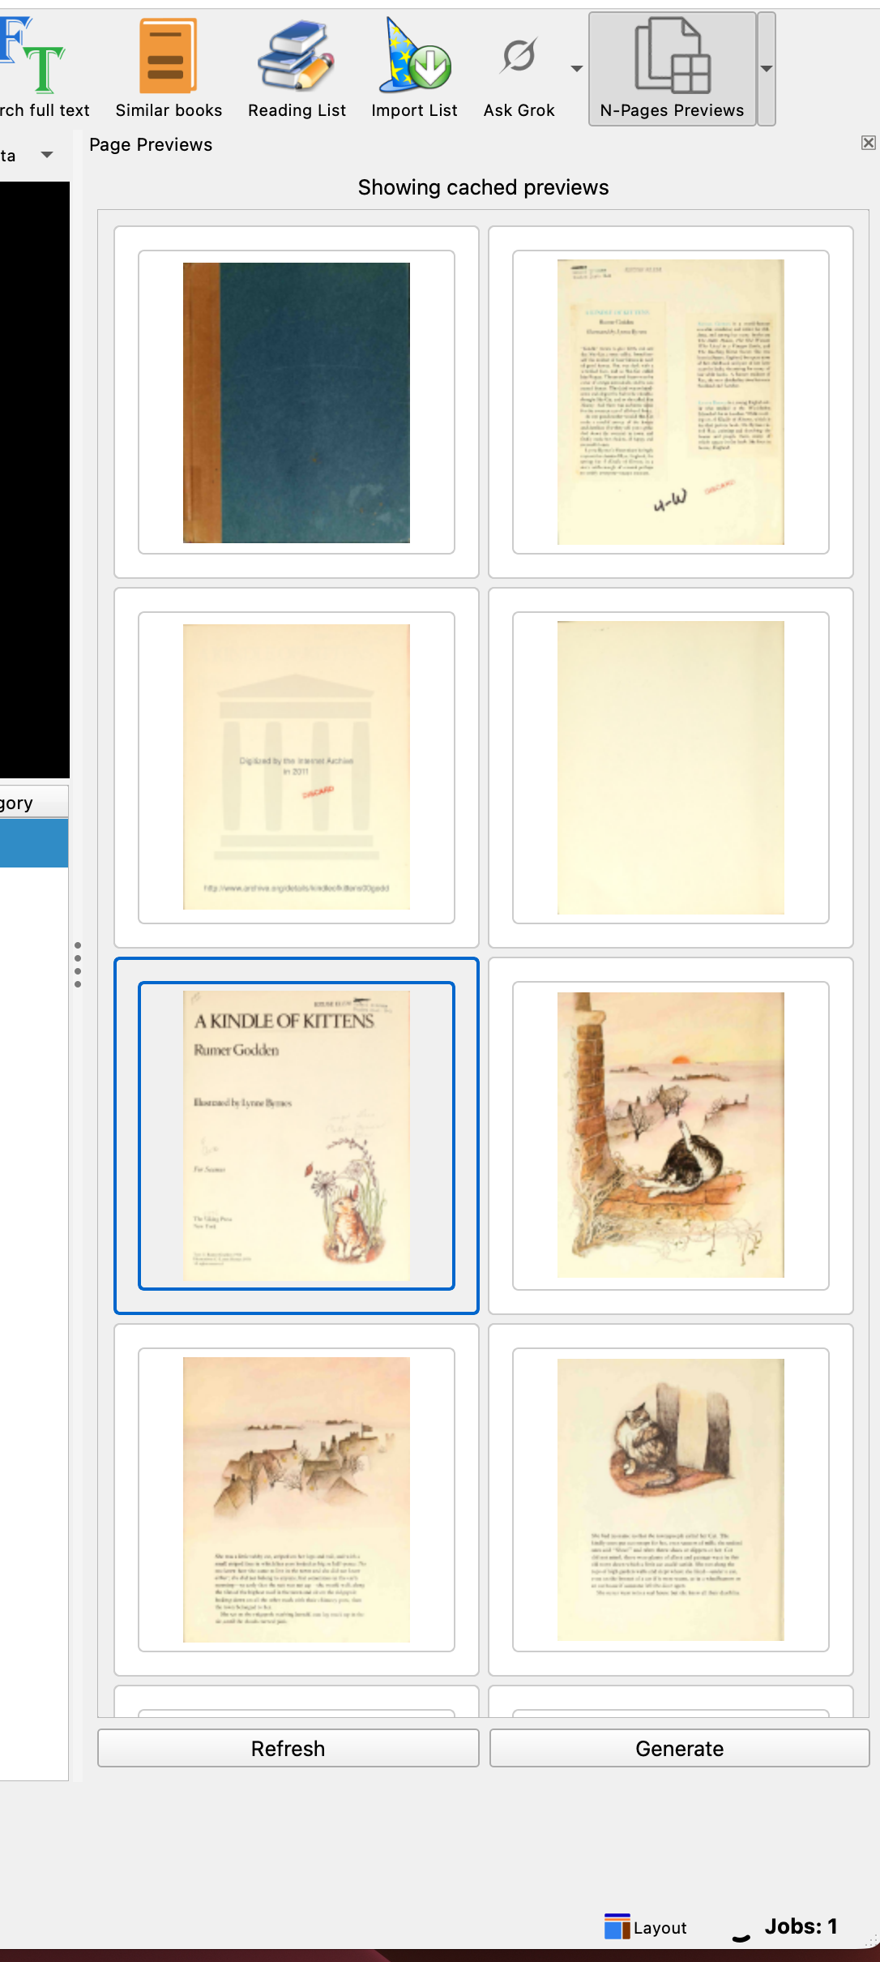Select the A Kindle of Kittens title page
The width and height of the screenshot is (880, 1962).
[x=297, y=1135]
